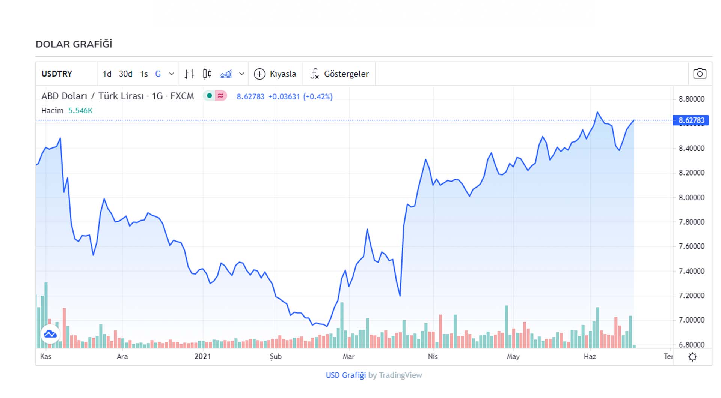Open the interval dropdown chevron next to G
The image size is (721, 398).
pos(171,74)
